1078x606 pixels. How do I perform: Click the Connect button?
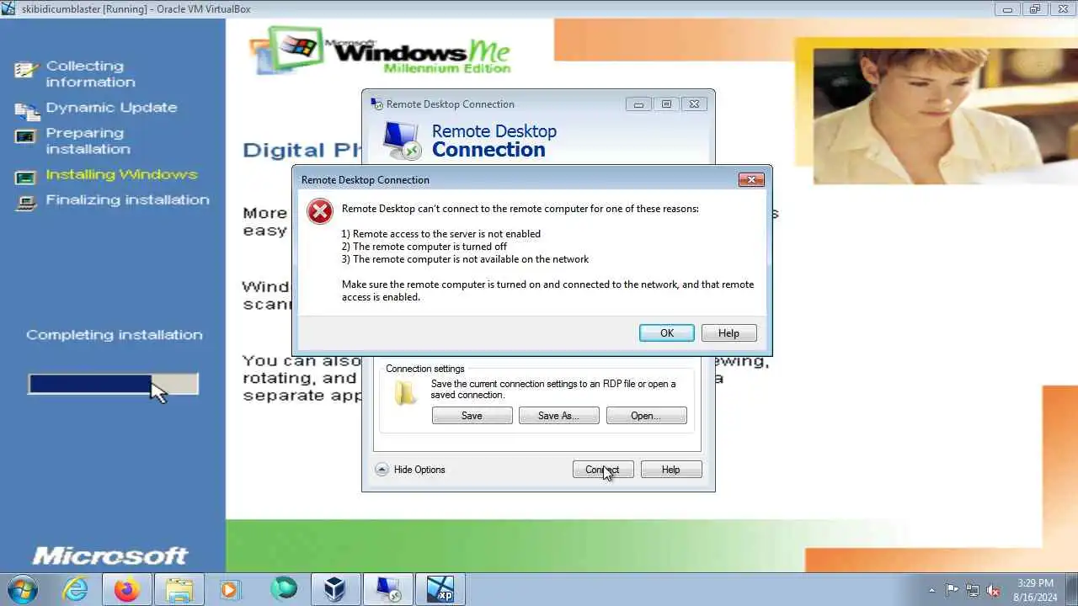(x=603, y=470)
